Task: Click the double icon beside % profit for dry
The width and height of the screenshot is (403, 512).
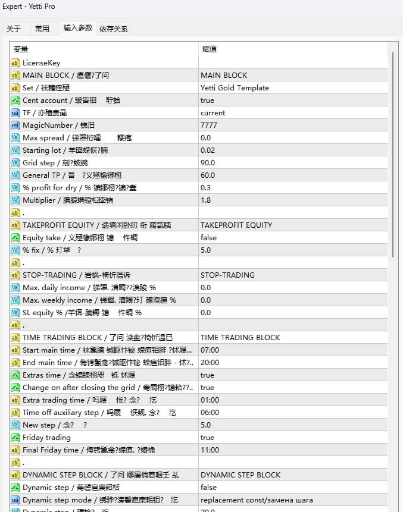Action: coord(15,188)
